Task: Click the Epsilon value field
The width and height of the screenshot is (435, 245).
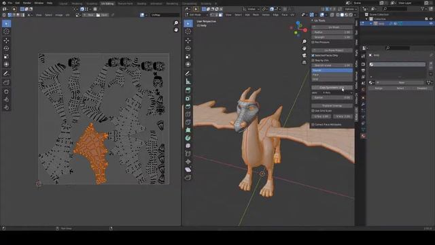Action: [332, 97]
